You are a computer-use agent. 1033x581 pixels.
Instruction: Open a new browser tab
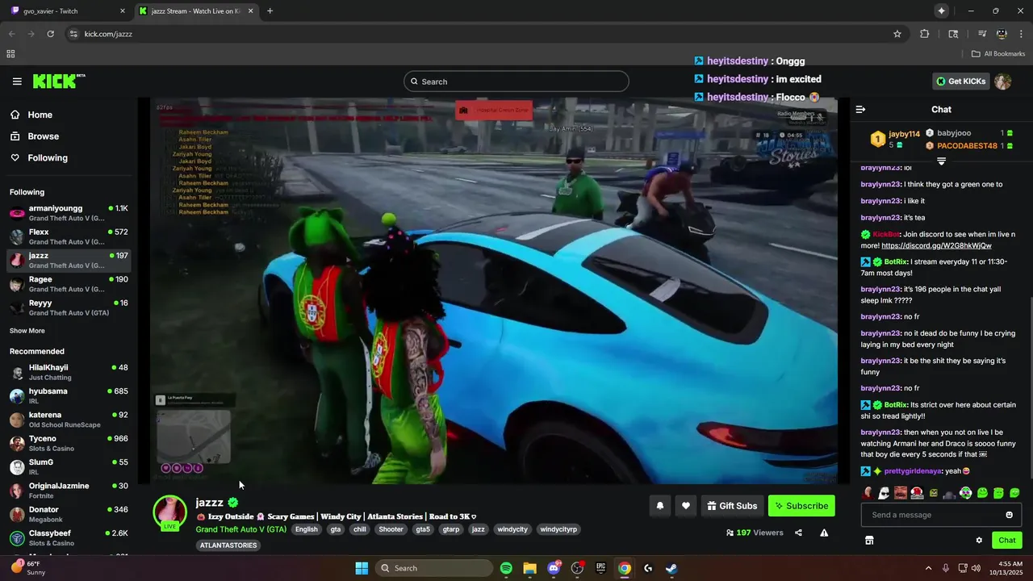pos(270,11)
